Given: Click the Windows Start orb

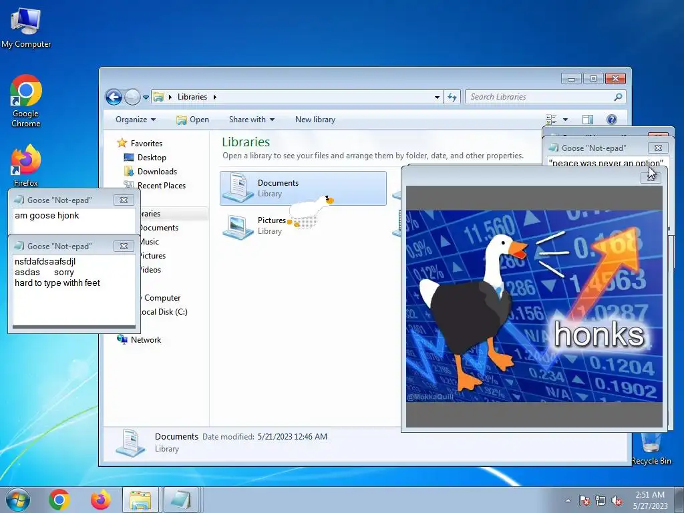Looking at the screenshot, I should click(x=18, y=500).
